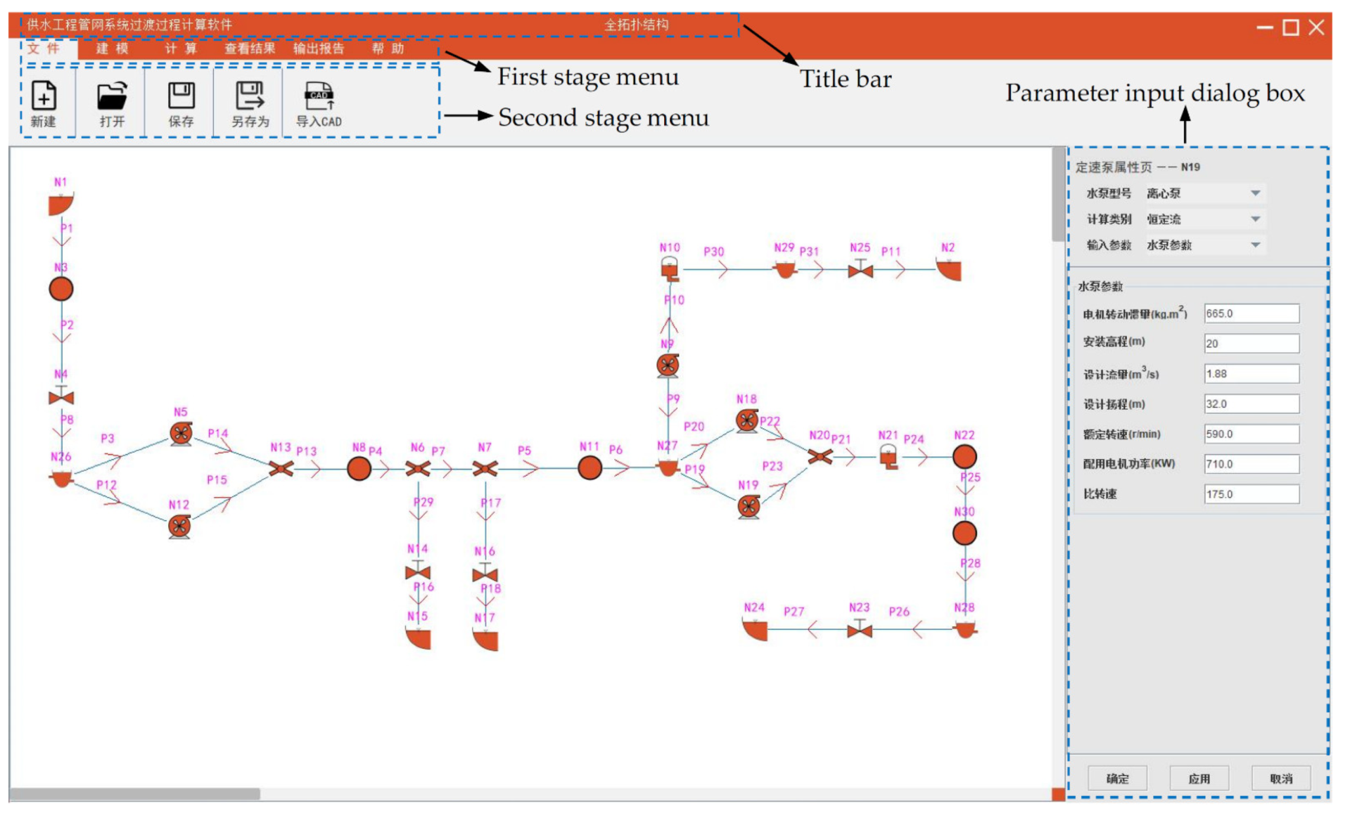The image size is (1345, 814).
Task: Open the 建模 modeling menu
Action: [113, 49]
